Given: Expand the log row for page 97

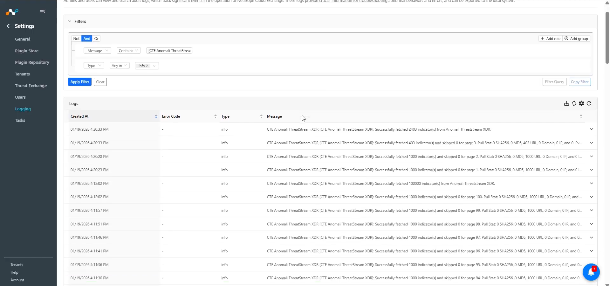Looking at the screenshot, I should coord(591,237).
